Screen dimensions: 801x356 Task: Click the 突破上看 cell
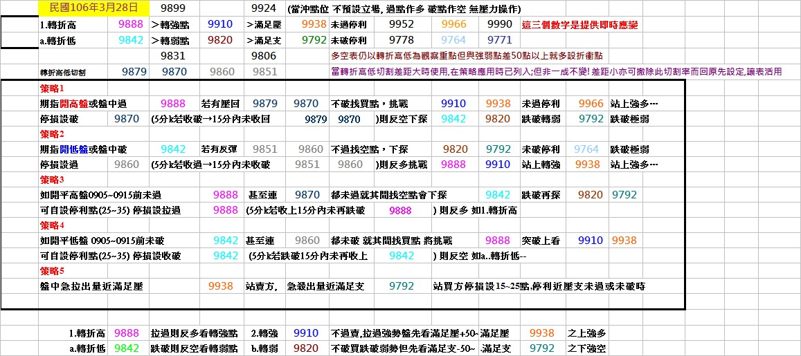(541, 241)
